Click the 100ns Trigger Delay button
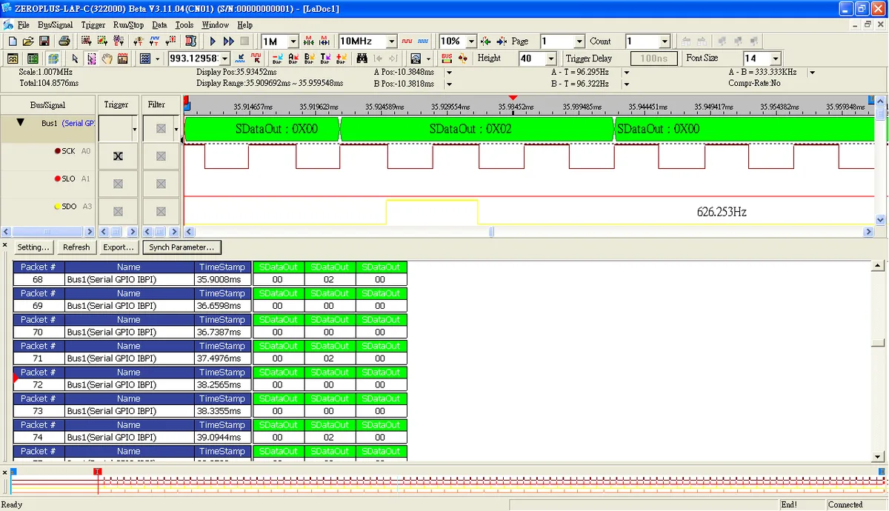Image resolution: width=889 pixels, height=511 pixels. click(x=653, y=59)
